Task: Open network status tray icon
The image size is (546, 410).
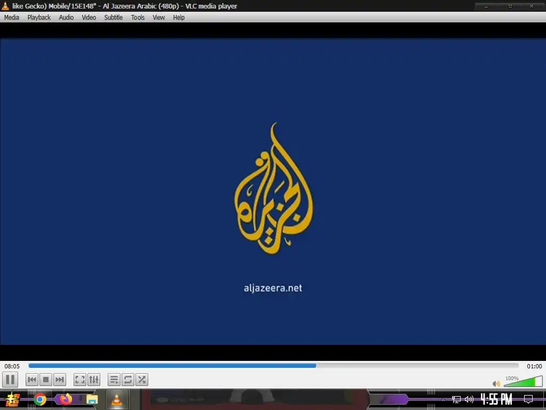Action: coord(456,399)
